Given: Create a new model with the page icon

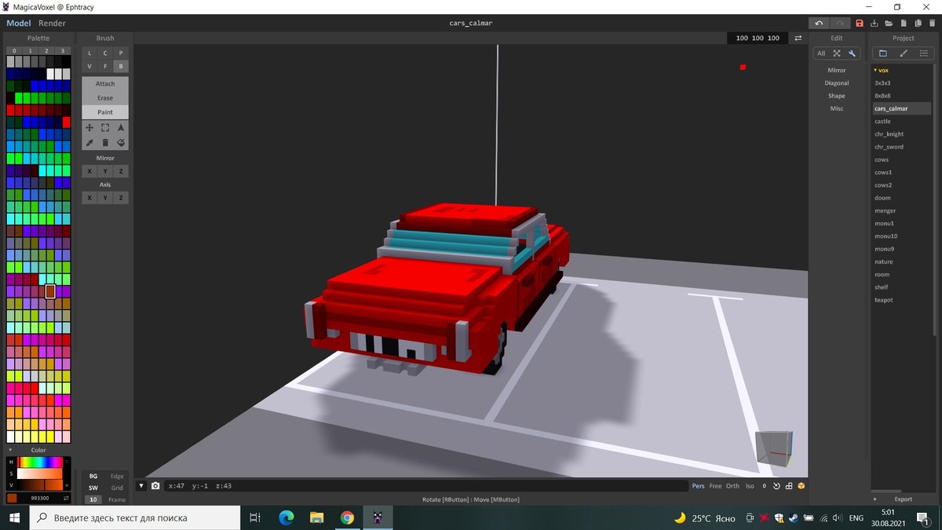Looking at the screenshot, I should click(904, 24).
